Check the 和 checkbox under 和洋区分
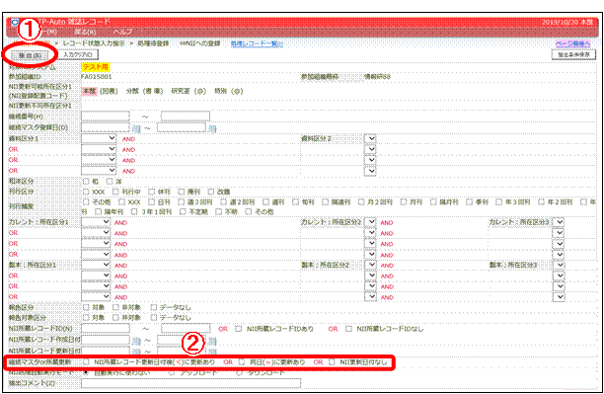Screen dimensions: 604x394 pos(86,181)
